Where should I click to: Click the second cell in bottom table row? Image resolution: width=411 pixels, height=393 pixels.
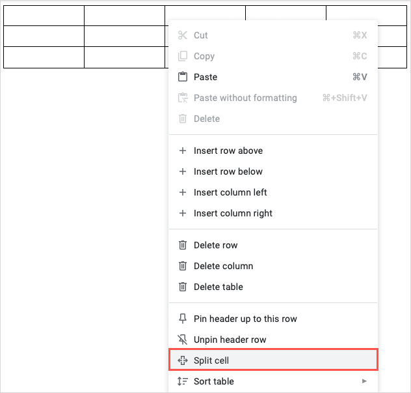pyautogui.click(x=124, y=57)
